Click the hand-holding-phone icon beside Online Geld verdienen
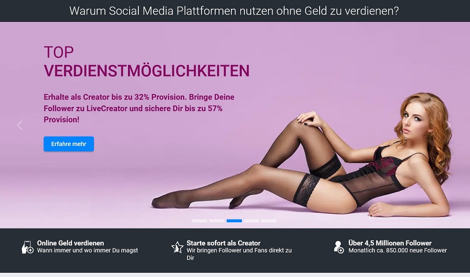Screen dimensions: 470x277 (x=28, y=247)
